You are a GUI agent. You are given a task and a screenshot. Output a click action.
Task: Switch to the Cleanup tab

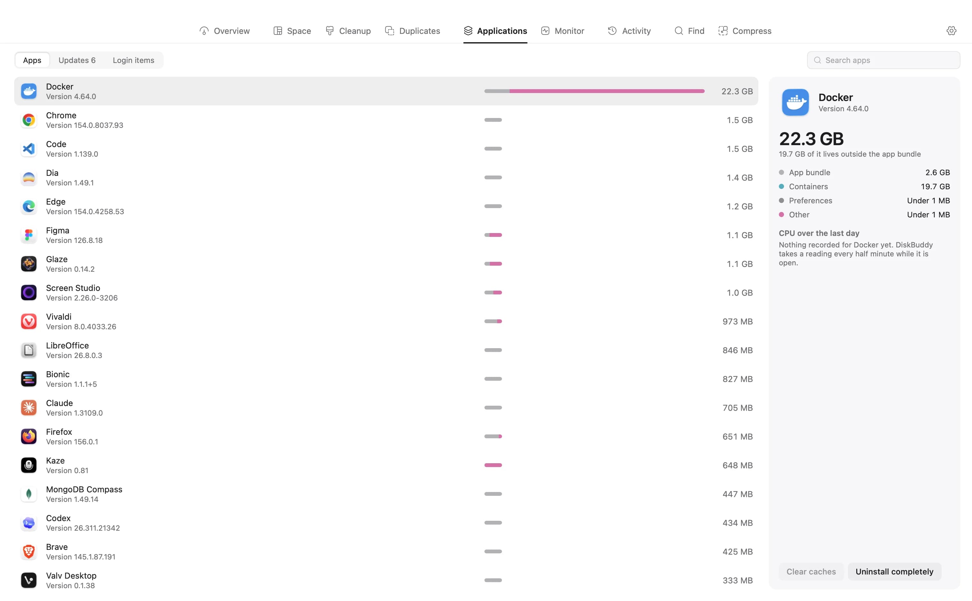pos(348,31)
